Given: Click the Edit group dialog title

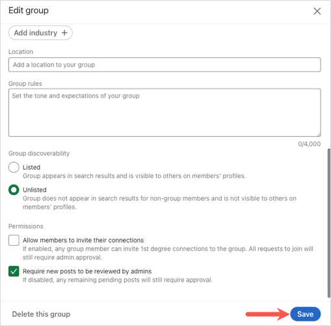Looking at the screenshot, I should click(29, 10).
